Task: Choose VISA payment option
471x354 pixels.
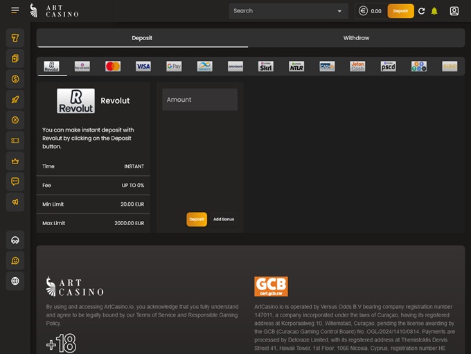Action: tap(143, 67)
